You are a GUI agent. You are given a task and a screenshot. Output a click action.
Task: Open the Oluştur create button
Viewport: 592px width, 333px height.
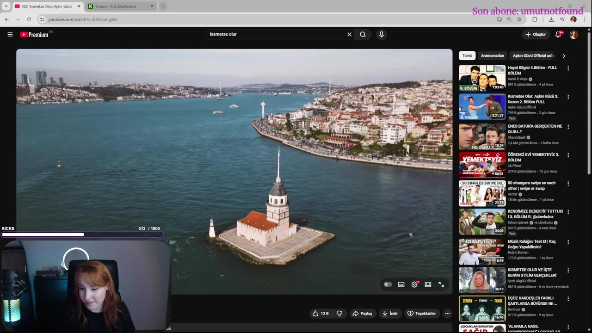(x=536, y=34)
